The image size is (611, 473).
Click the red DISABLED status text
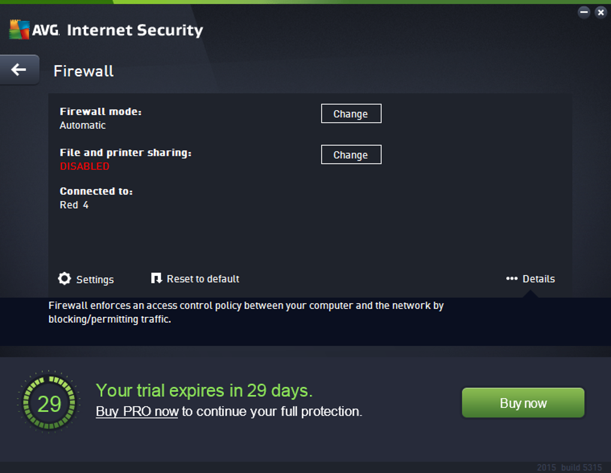[x=84, y=166]
